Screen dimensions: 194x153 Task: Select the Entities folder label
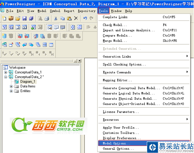click(x=26, y=91)
